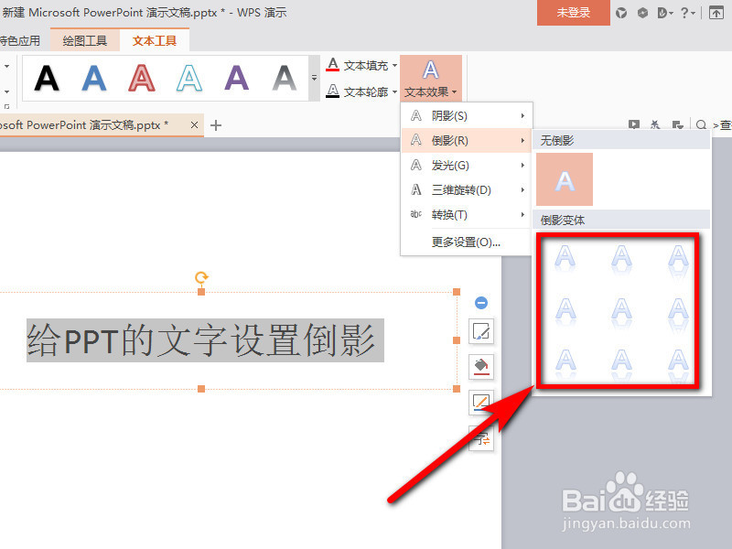Choose the red outlined WordArt style
This screenshot has width=732, height=549.
tap(141, 79)
